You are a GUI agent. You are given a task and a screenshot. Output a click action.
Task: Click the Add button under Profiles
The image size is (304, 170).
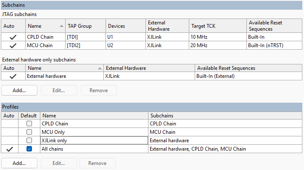19,163
